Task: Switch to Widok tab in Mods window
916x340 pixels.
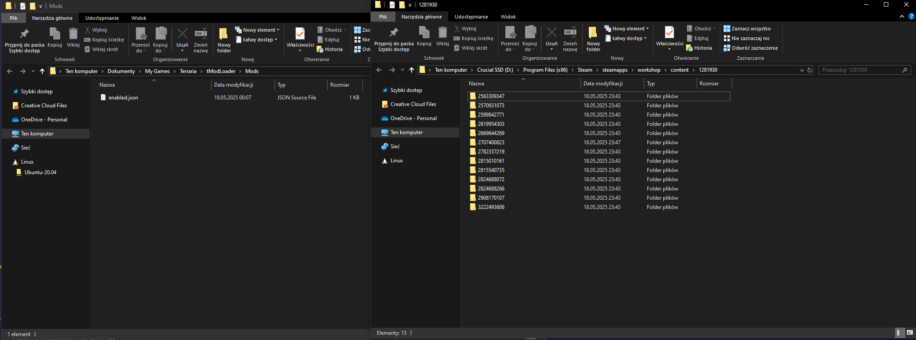Action: coord(139,18)
